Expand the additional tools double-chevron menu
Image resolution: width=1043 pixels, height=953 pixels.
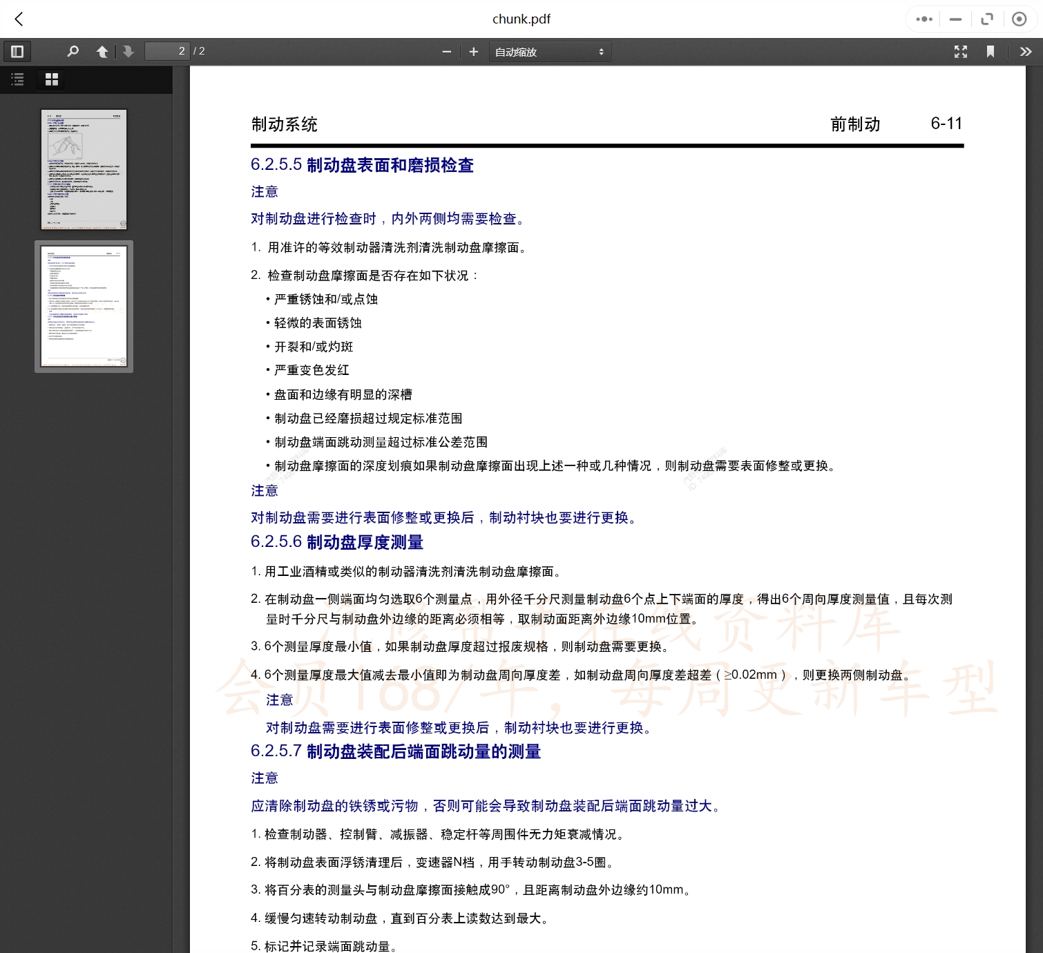1025,52
